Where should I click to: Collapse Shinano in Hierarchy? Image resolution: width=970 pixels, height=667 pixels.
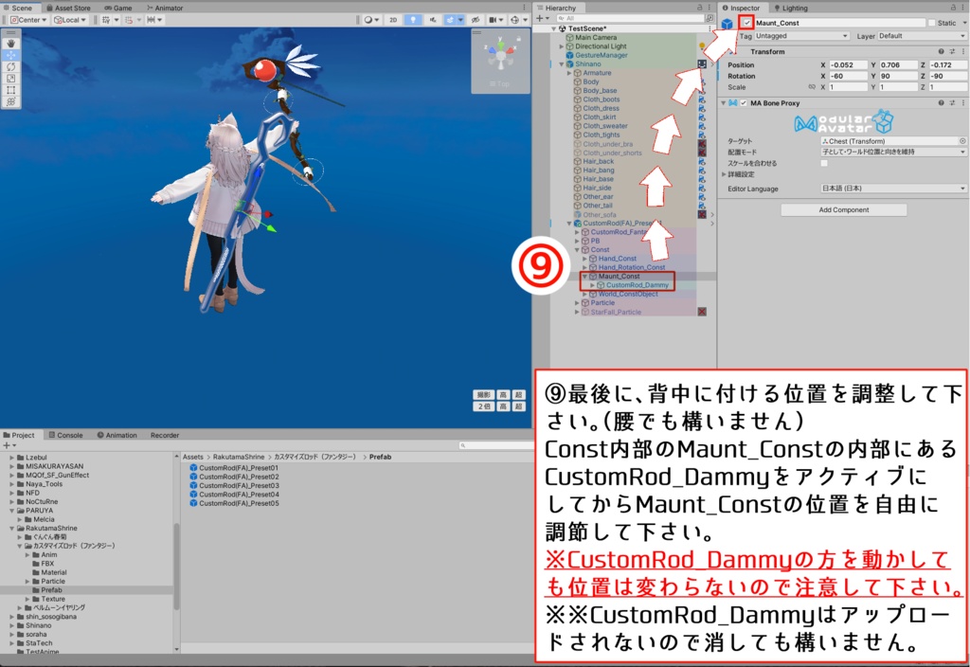click(562, 64)
